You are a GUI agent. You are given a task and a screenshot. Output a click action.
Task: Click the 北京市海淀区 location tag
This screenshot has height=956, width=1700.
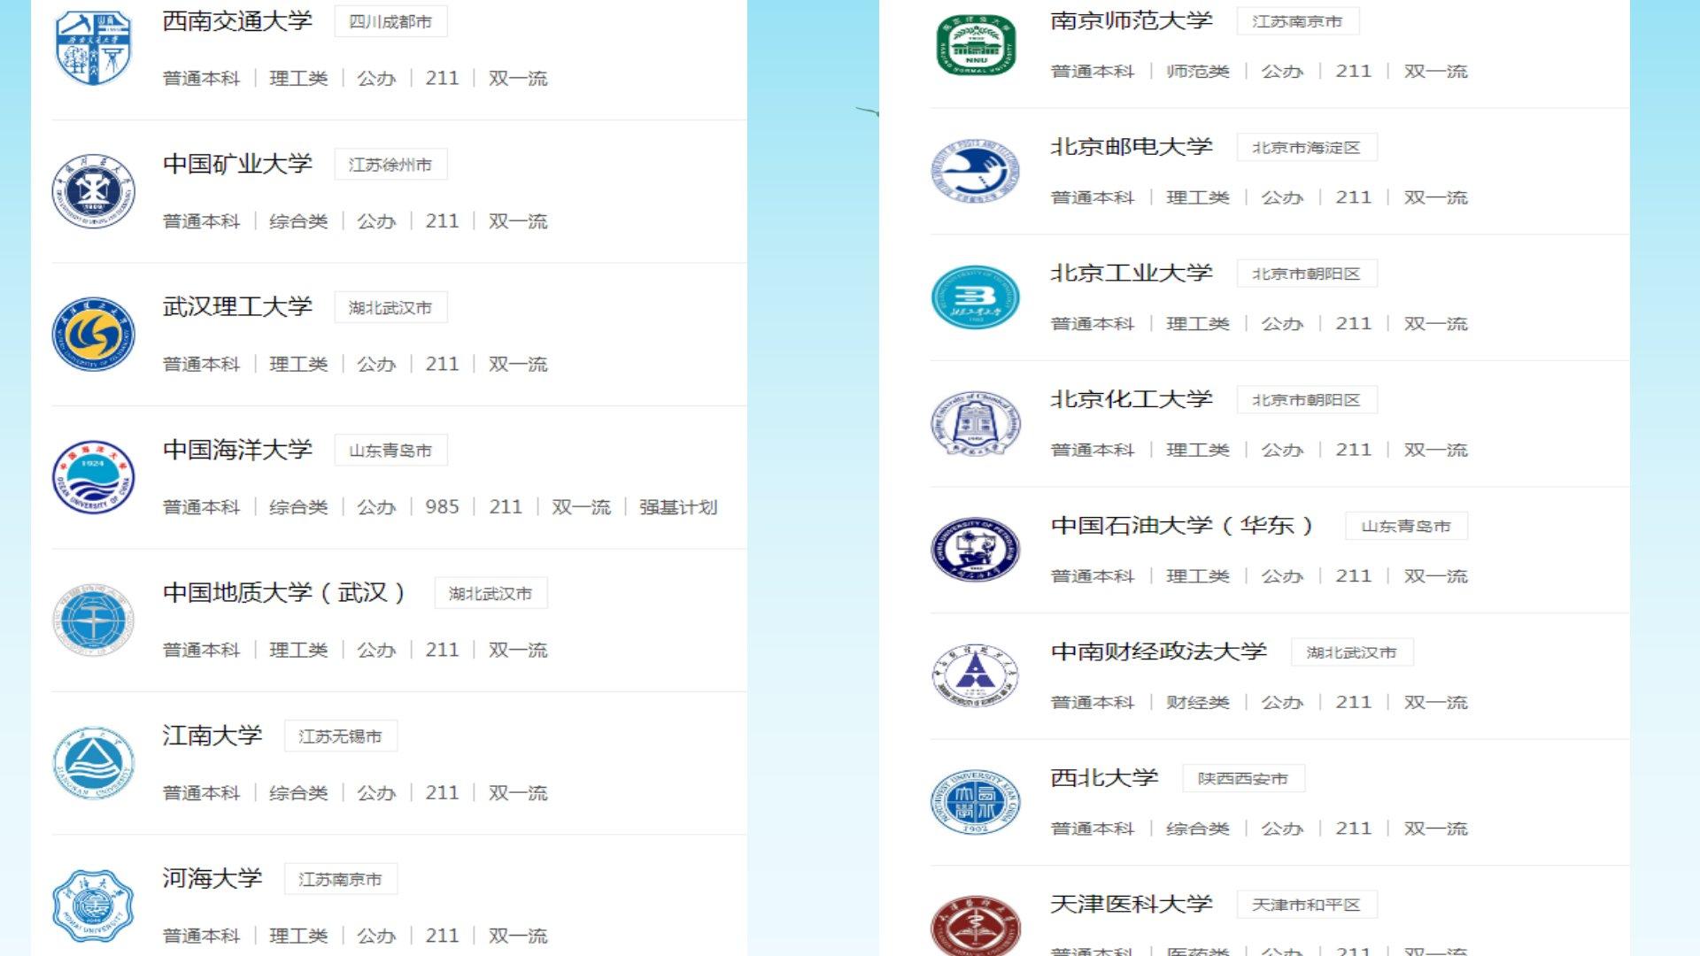pyautogui.click(x=1306, y=148)
